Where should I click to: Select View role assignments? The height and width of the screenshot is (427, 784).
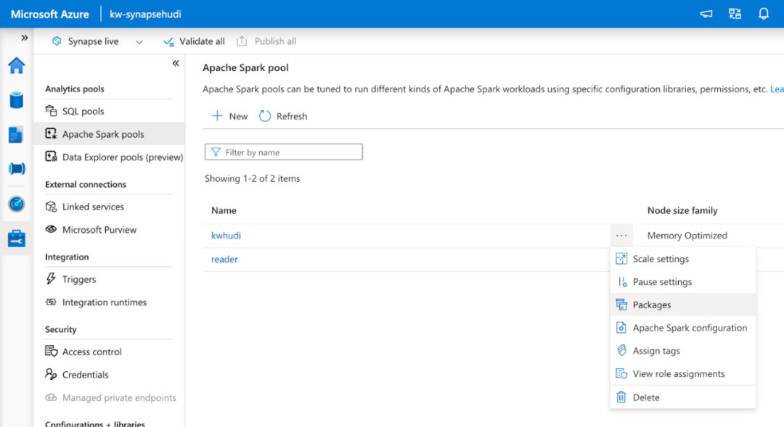[x=682, y=373]
